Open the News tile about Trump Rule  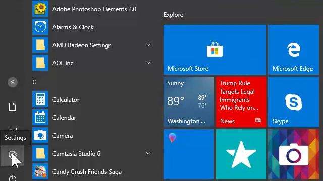(x=241, y=102)
